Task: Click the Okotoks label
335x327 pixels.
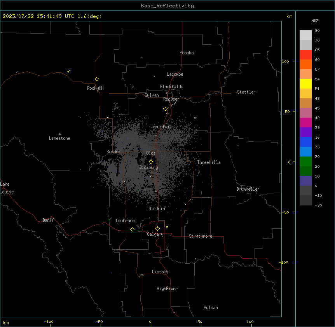Action: click(160, 272)
